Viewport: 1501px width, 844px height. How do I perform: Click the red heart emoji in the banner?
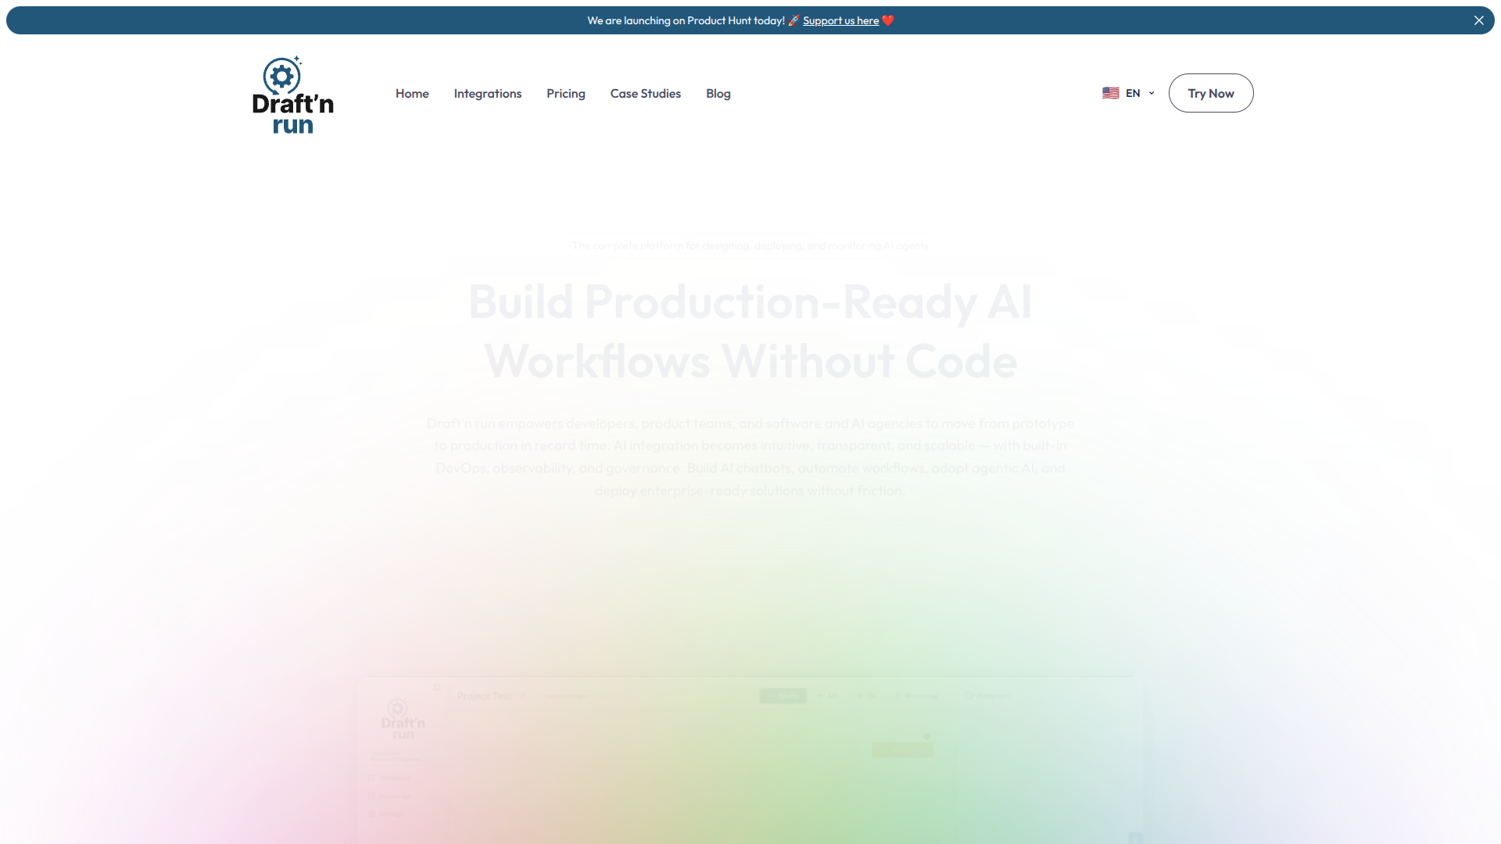[x=887, y=20]
